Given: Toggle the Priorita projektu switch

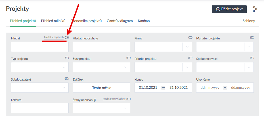Looking at the screenshot, I should click(x=190, y=58).
